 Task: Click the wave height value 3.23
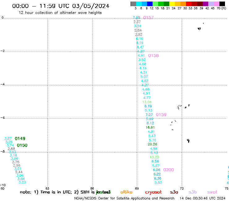tap(22, 182)
